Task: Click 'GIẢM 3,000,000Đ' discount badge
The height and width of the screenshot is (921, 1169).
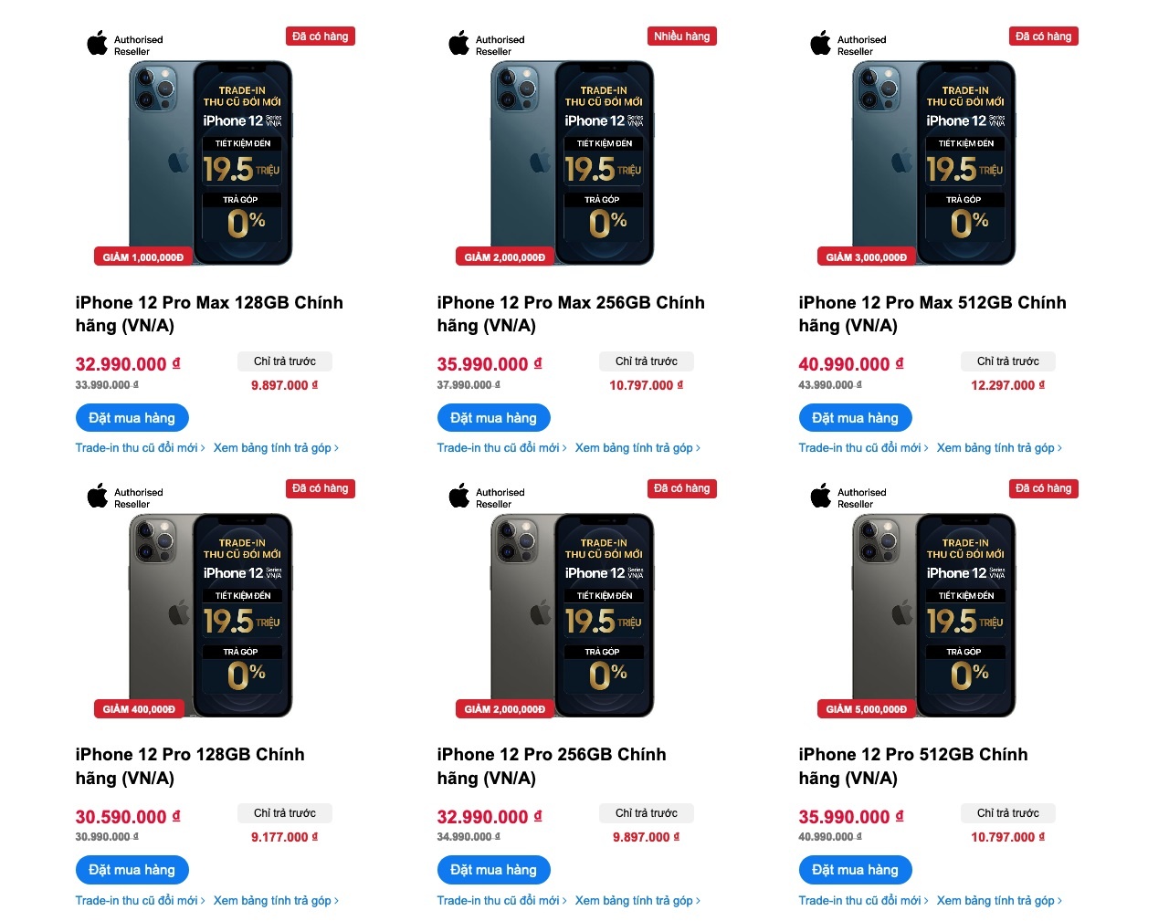Action: pyautogui.click(x=866, y=257)
